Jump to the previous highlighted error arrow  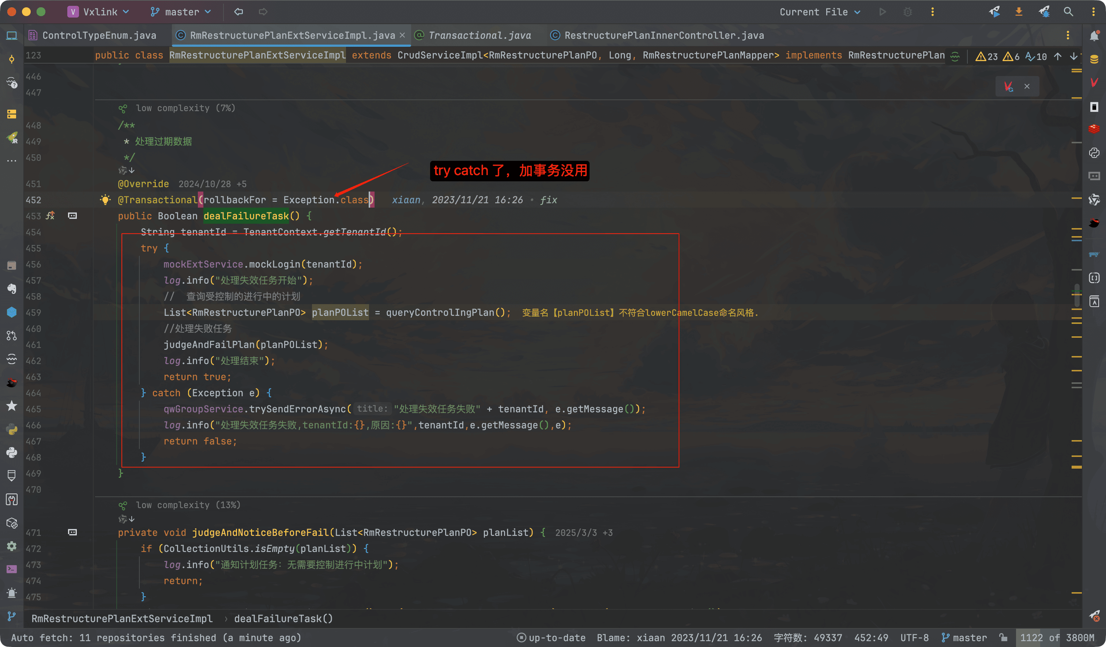(1058, 56)
